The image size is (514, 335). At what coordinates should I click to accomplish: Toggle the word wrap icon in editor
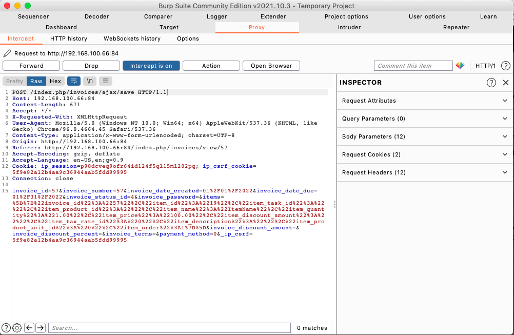(74, 81)
